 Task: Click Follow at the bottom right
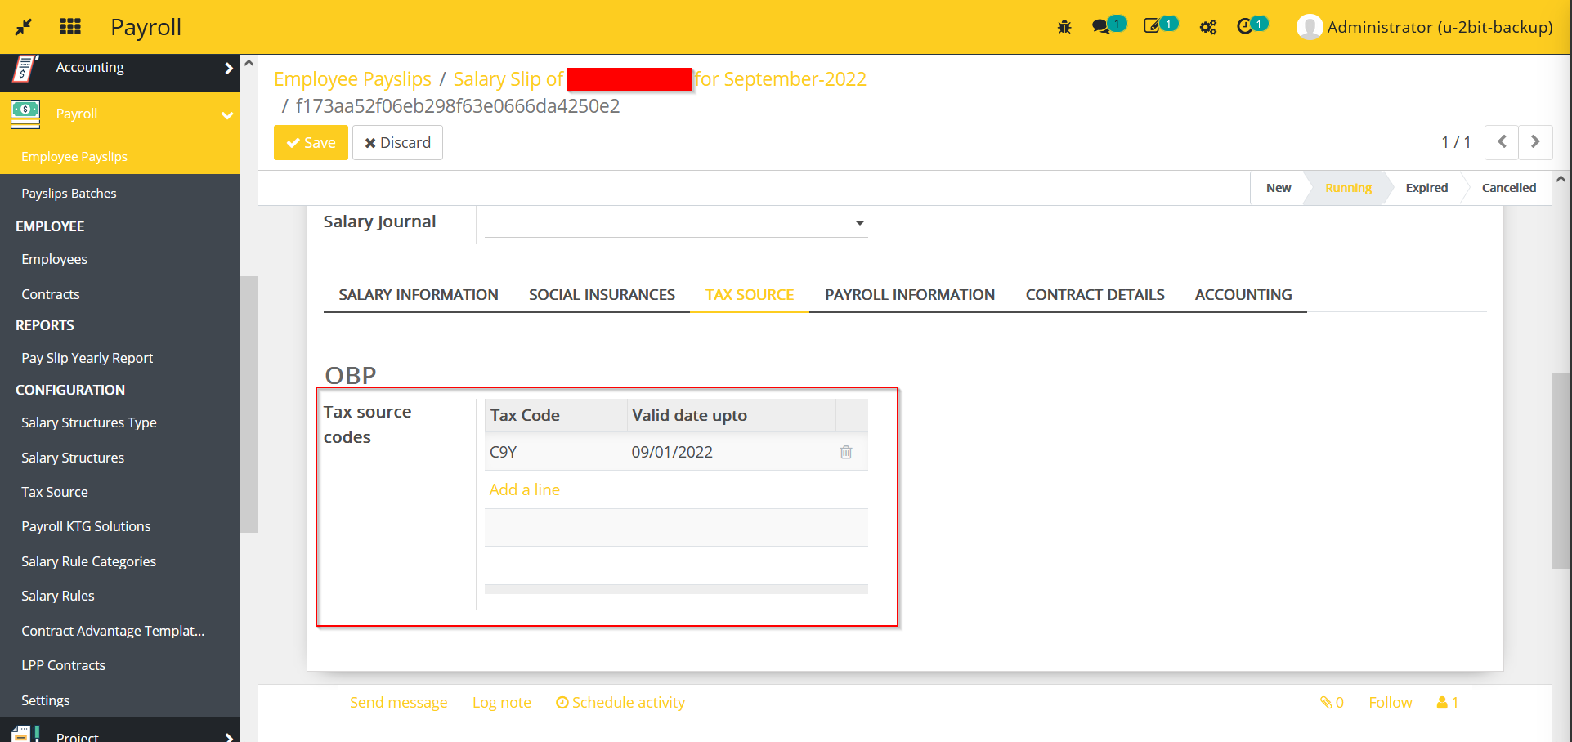(x=1389, y=702)
